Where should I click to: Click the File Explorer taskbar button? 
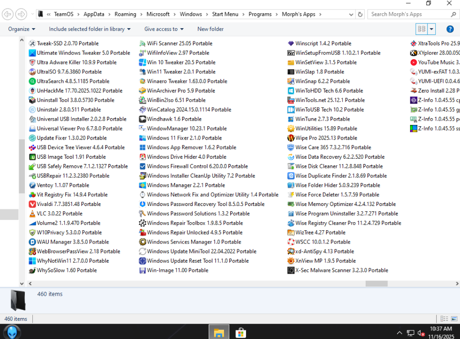(219, 332)
